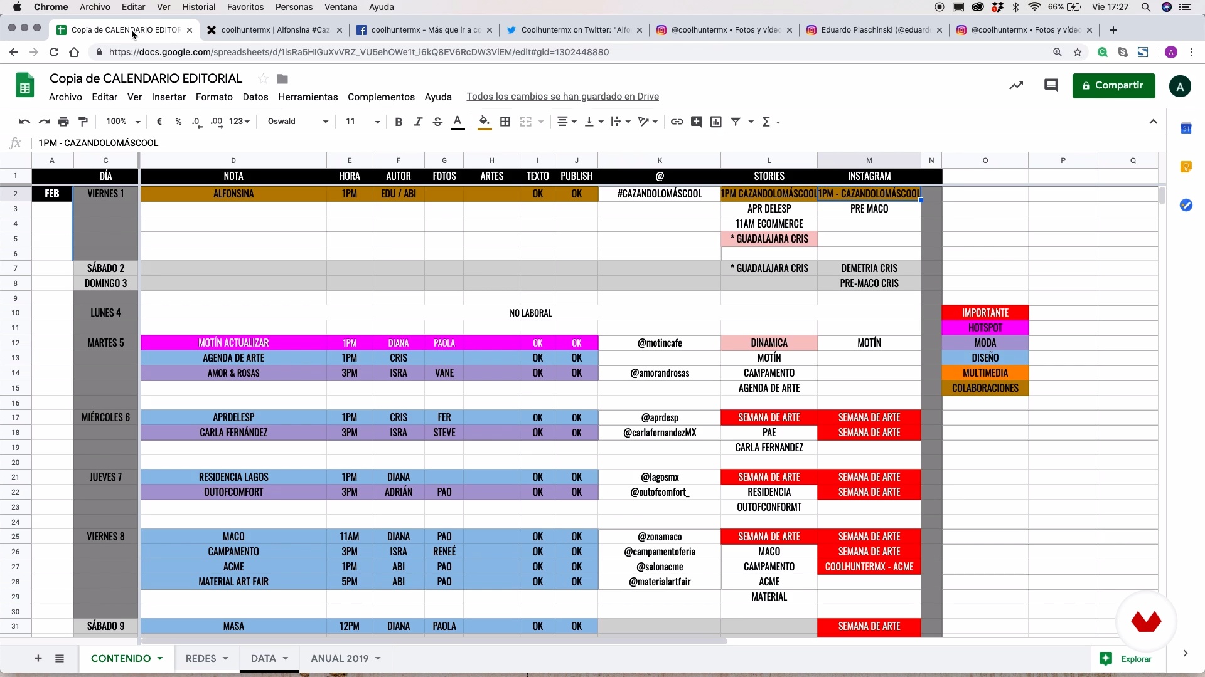Open the vertical align dropdown
The image size is (1205, 677).
[594, 122]
